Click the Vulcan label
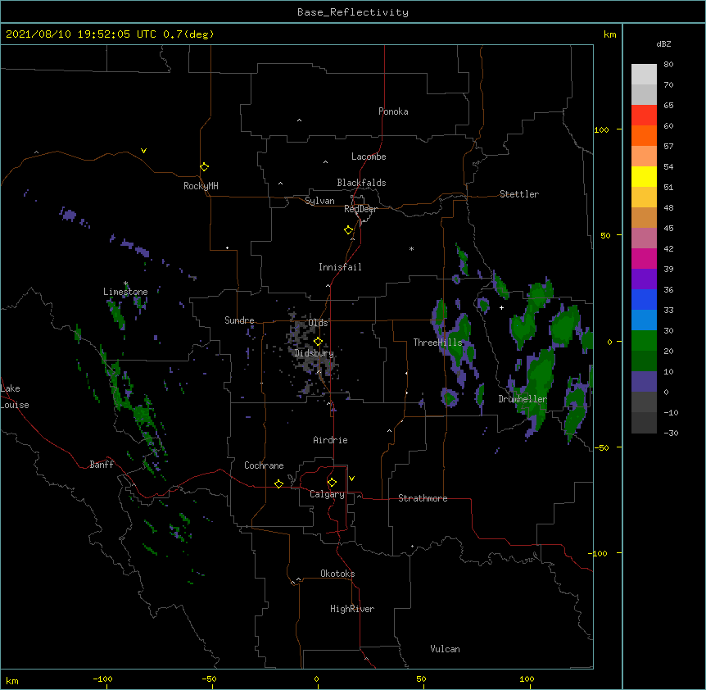This screenshot has height=690, width=706. pos(445,649)
